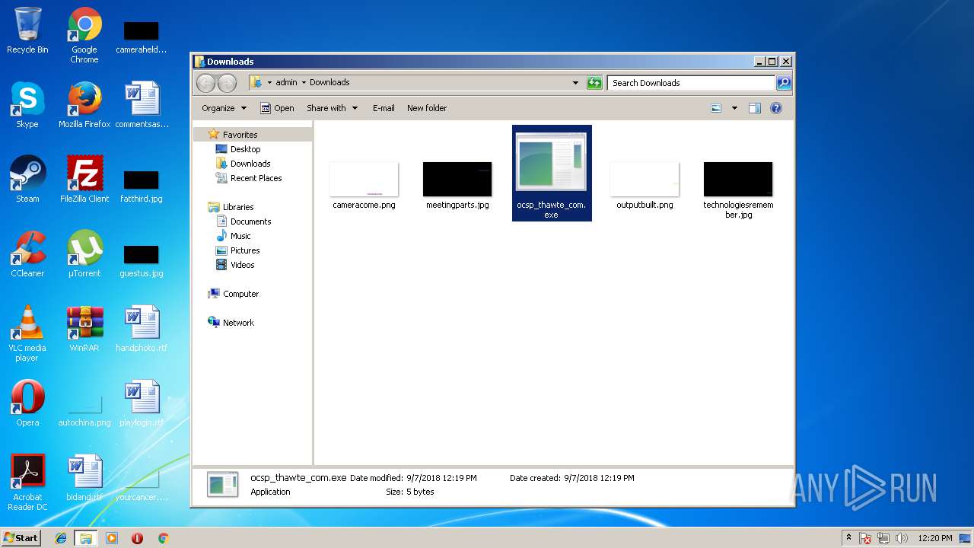This screenshot has height=548, width=974.
Task: Open the µTorrent desktop shortcut
Action: [84, 254]
